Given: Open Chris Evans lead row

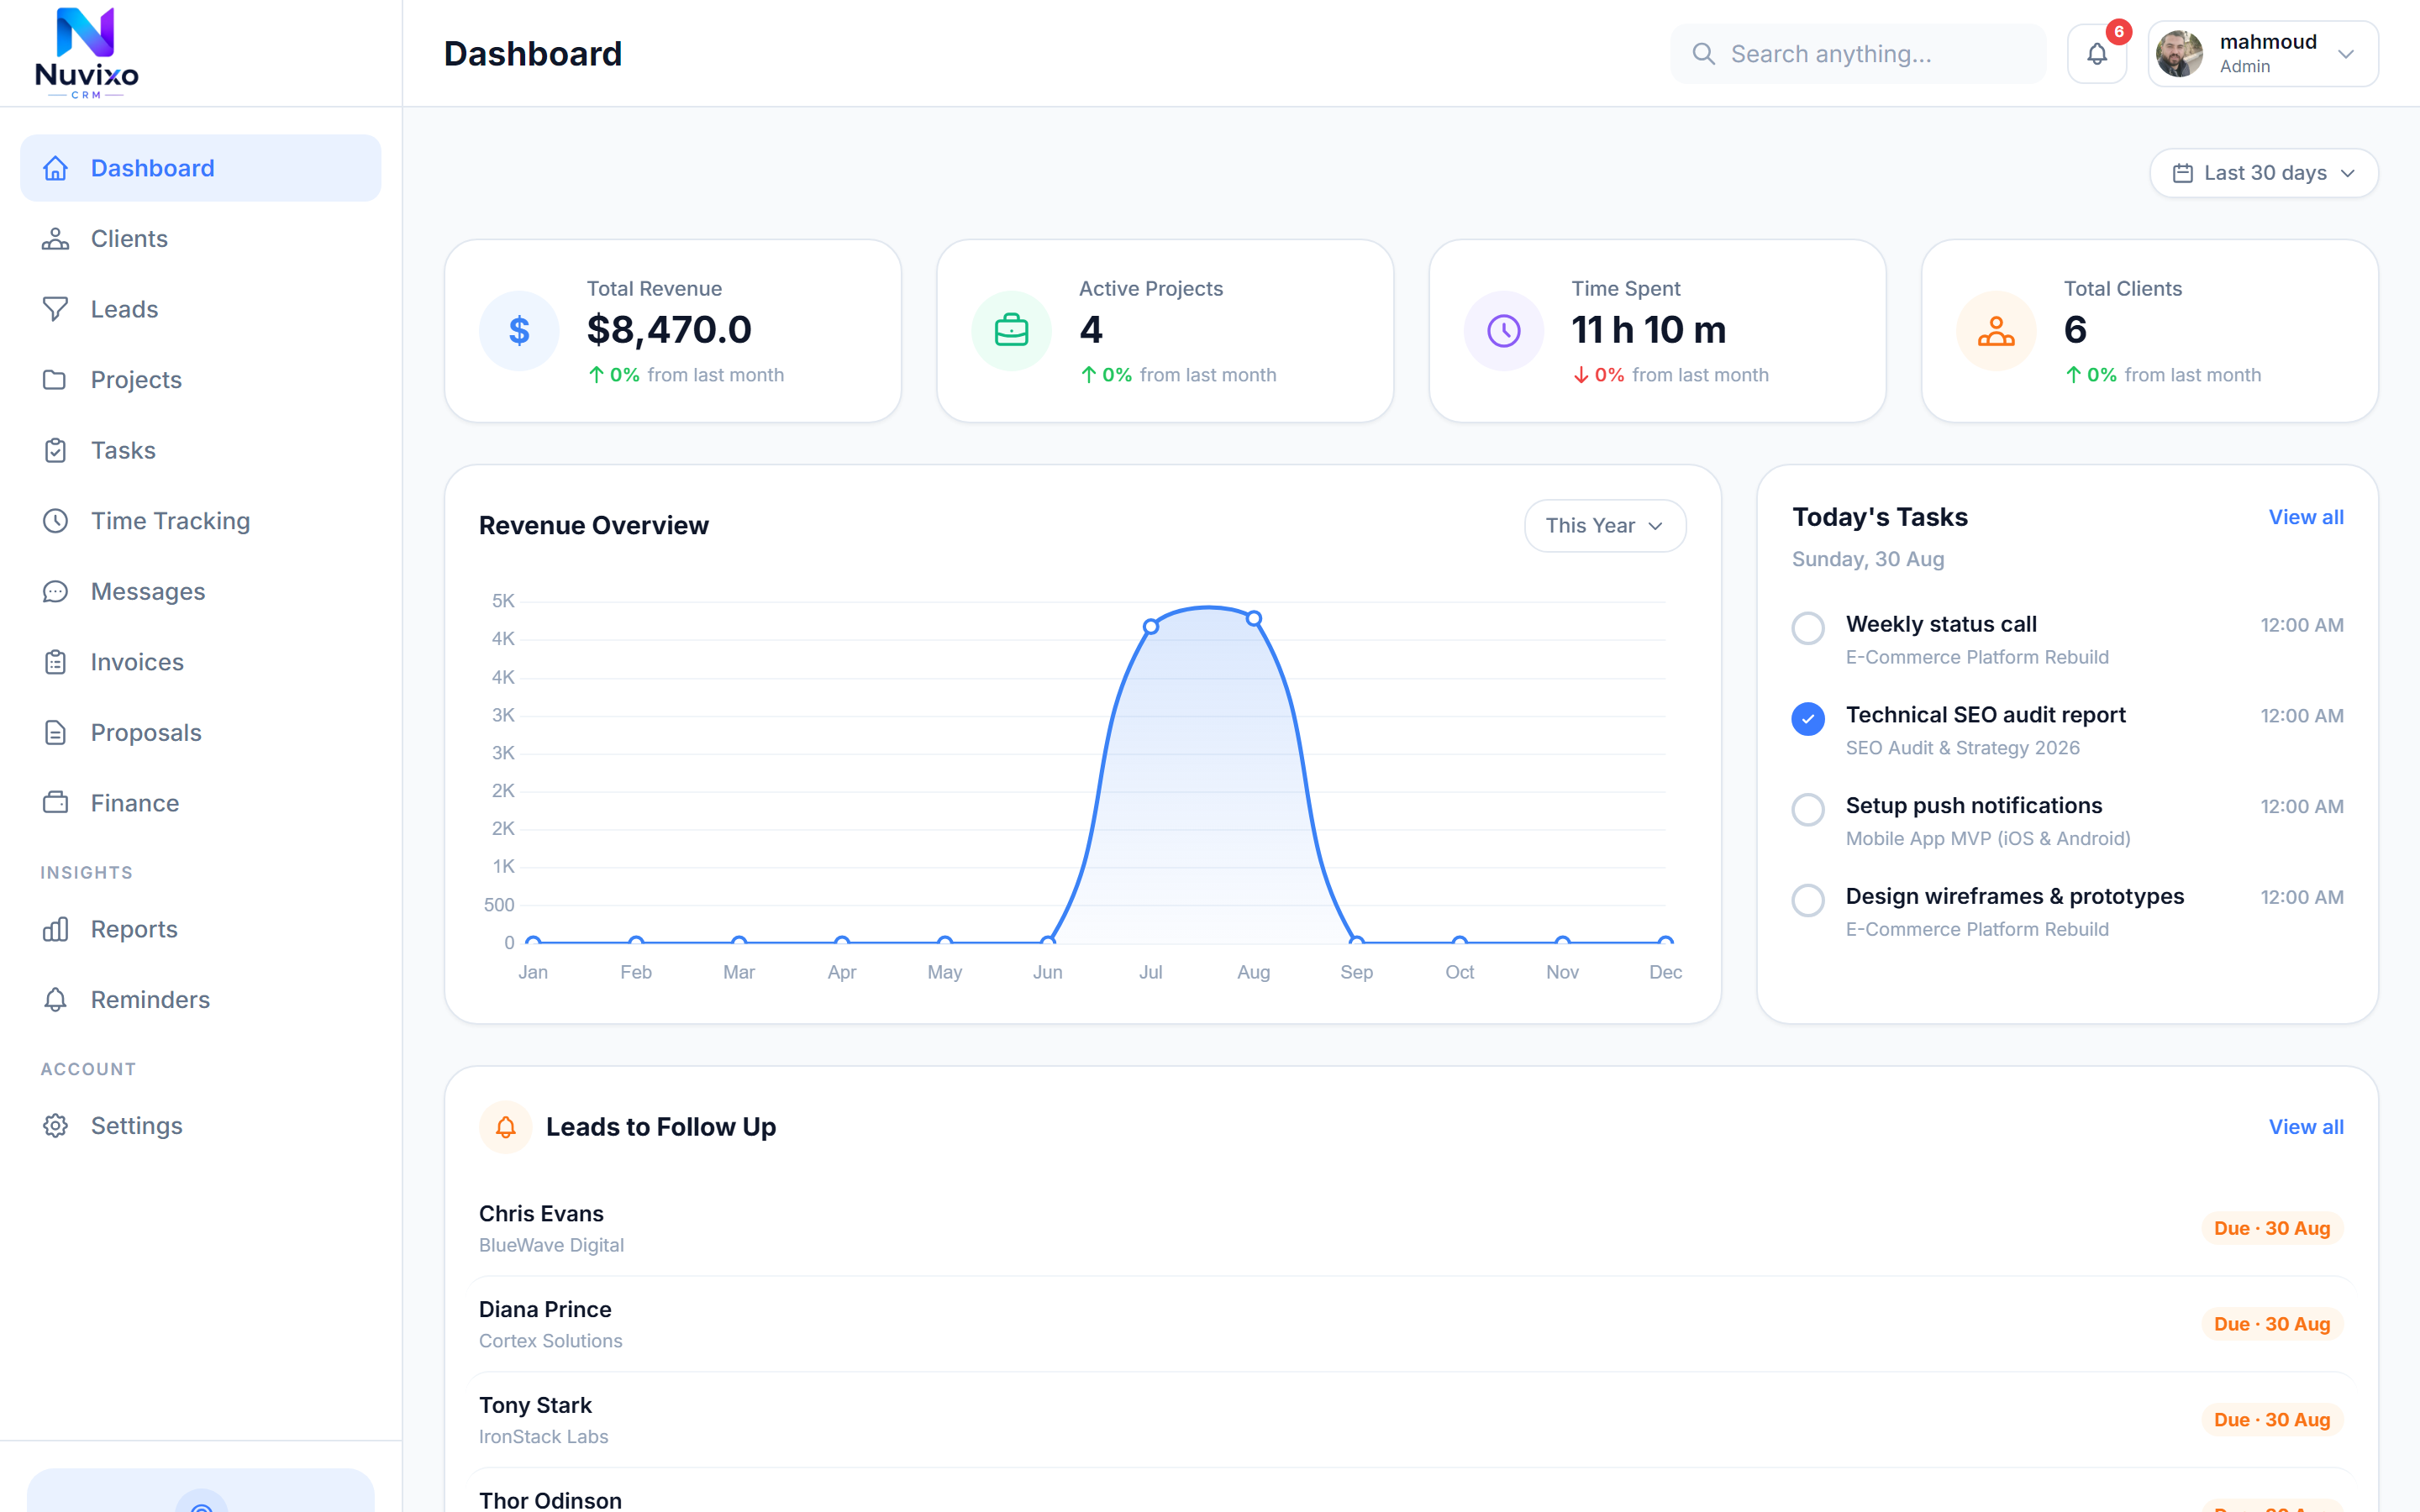Looking at the screenshot, I should click(1411, 1228).
